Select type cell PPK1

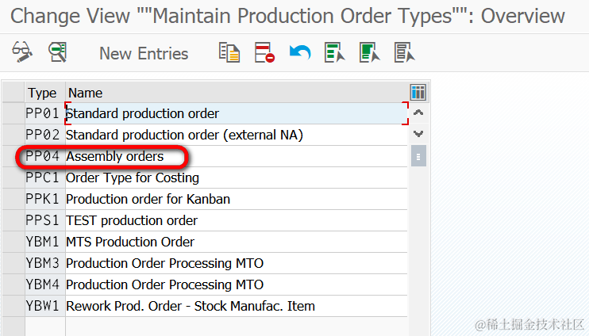point(45,199)
